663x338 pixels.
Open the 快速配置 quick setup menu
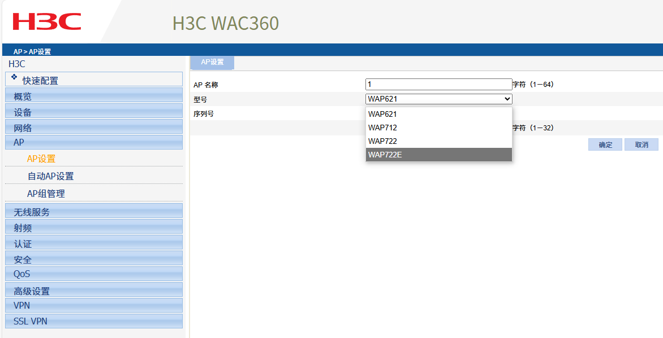click(x=94, y=80)
